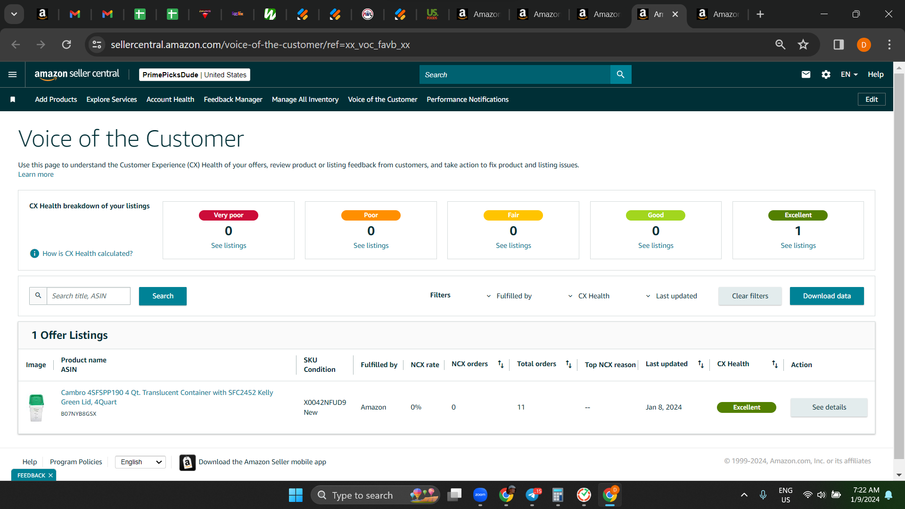See listings under Poor
This screenshot has width=905, height=509.
(371, 246)
